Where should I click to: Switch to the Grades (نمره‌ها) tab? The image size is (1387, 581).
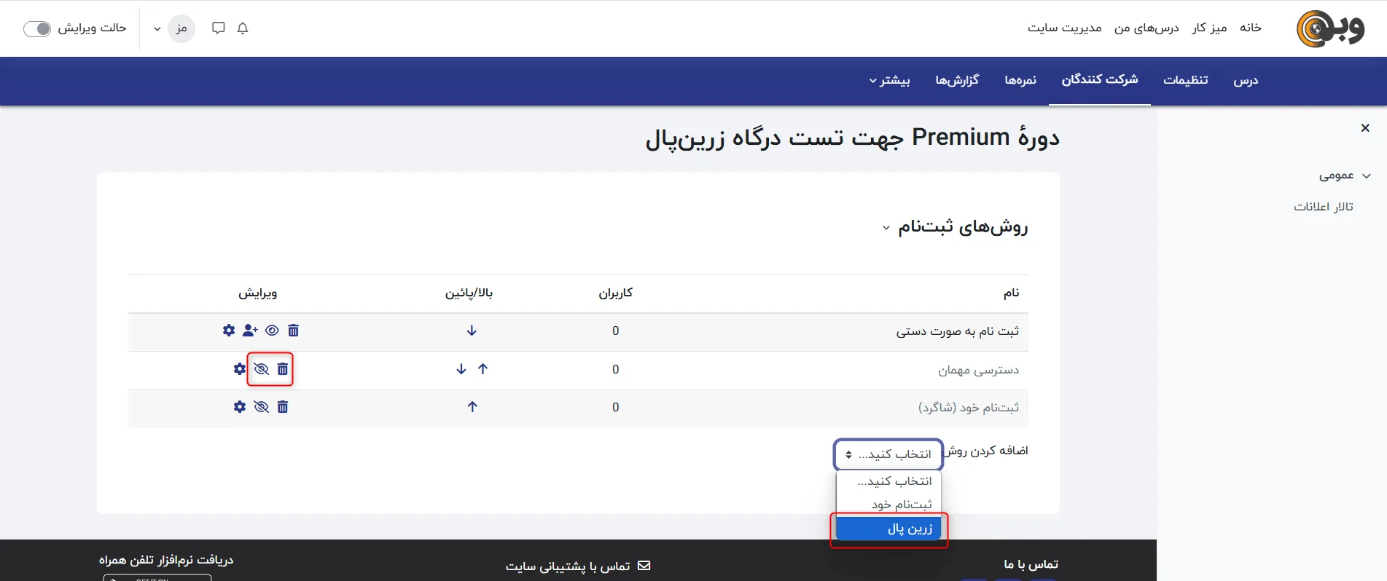pyautogui.click(x=1020, y=80)
